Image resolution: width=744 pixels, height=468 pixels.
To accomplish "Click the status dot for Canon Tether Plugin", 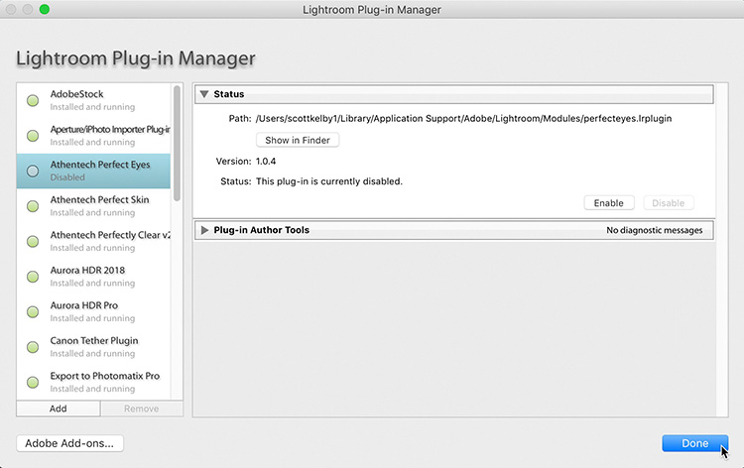I will click(x=33, y=347).
